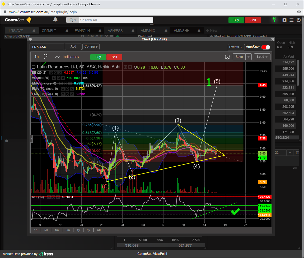The image size is (304, 258).
Task: Collapse the Latin Resources legend
Action: (x=34, y=67)
